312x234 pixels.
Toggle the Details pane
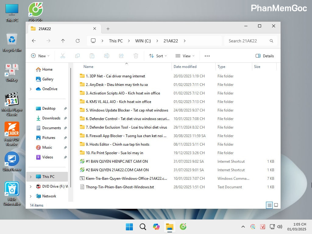[x=264, y=56]
